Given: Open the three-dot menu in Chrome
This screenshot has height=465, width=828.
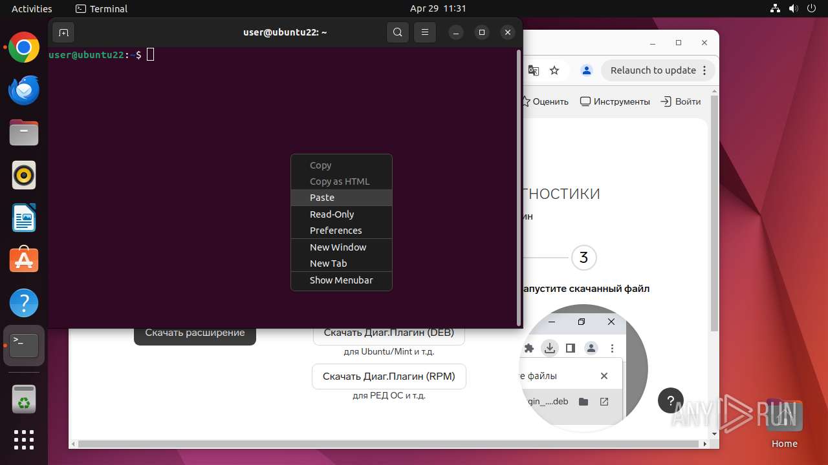Looking at the screenshot, I should pyautogui.click(x=705, y=70).
